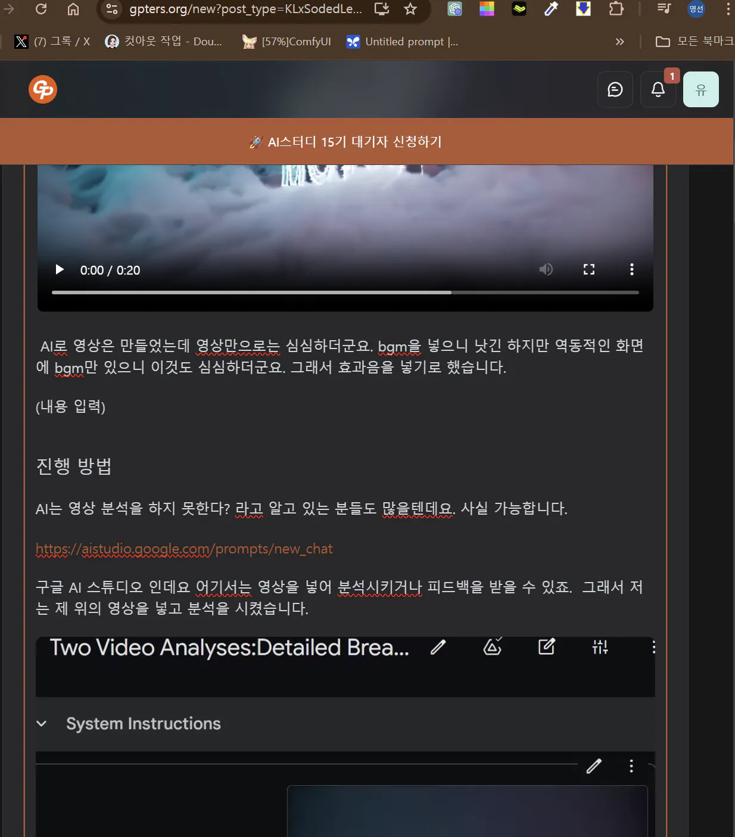
Task: Click the saved-drive checkmark icon in the prompt toolbar
Action: point(493,648)
